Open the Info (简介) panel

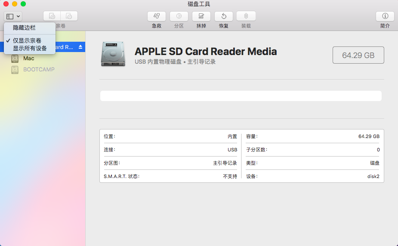click(x=385, y=16)
